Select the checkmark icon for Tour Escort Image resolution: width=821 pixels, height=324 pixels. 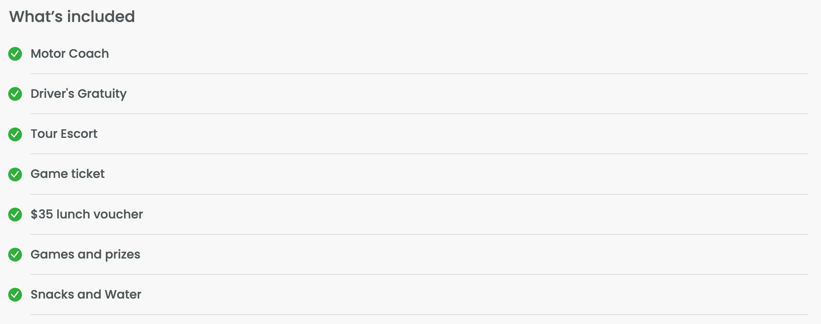click(x=15, y=134)
